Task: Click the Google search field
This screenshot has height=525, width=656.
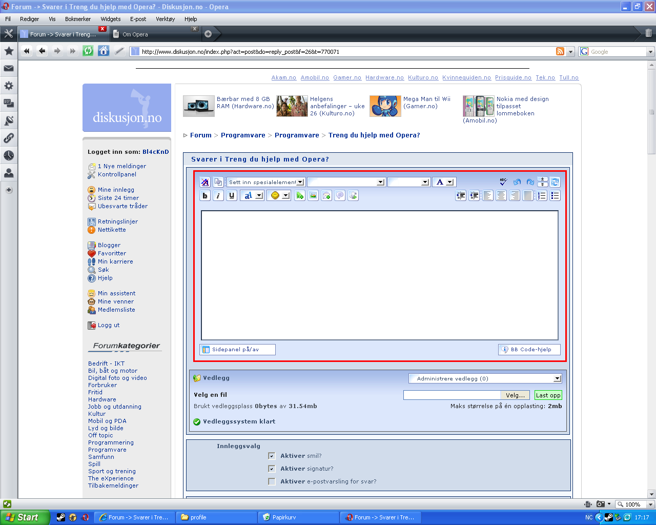Action: [x=618, y=52]
